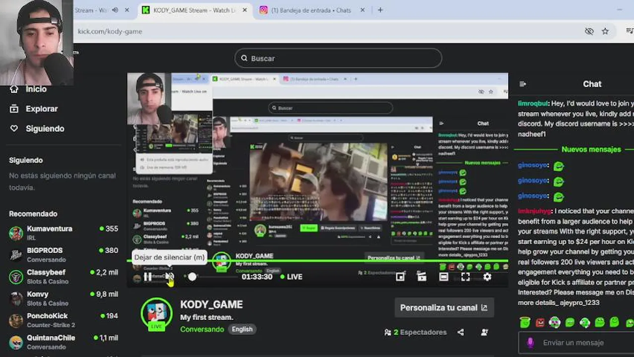This screenshot has height=357, width=634.
Task: Click the purple microphone icon in chat input
Action: tap(530, 343)
